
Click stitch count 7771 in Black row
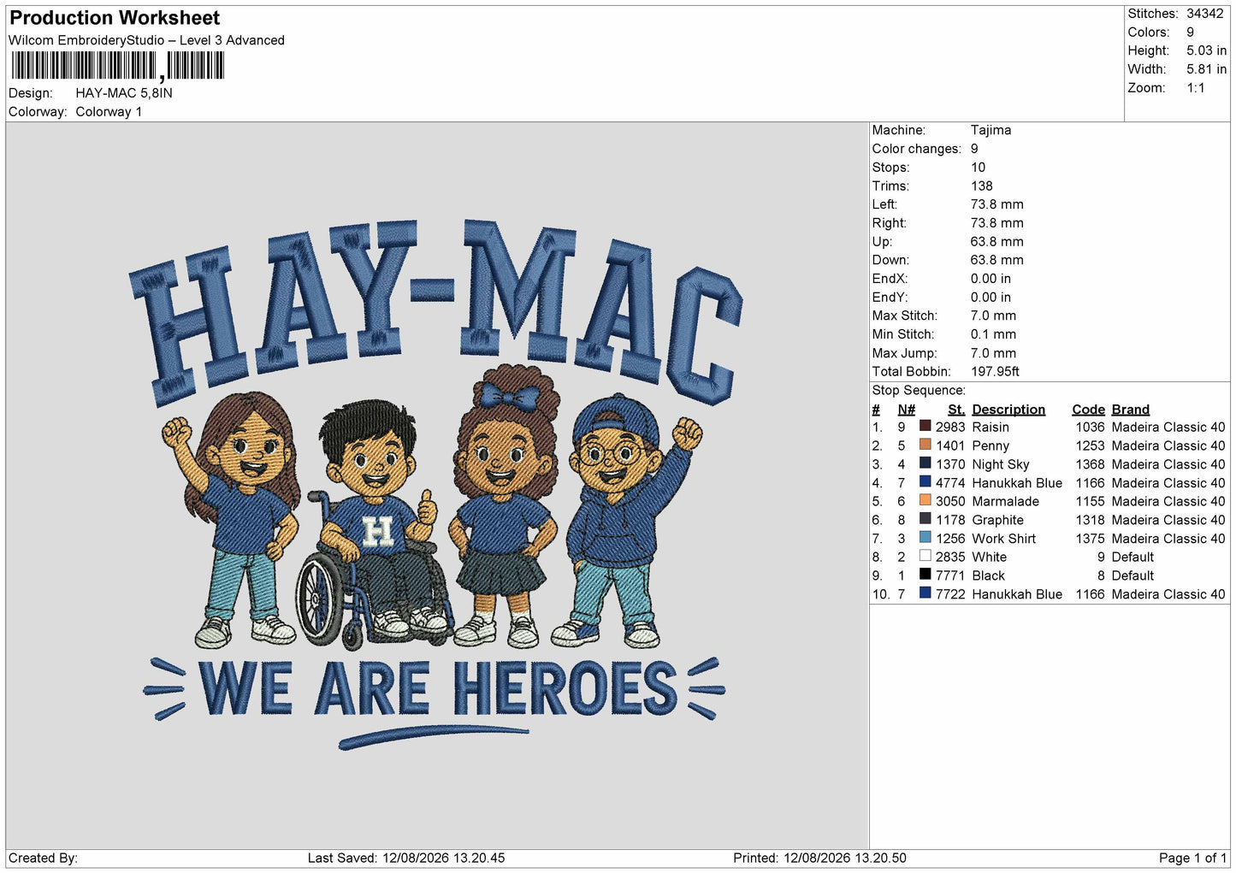[950, 575]
